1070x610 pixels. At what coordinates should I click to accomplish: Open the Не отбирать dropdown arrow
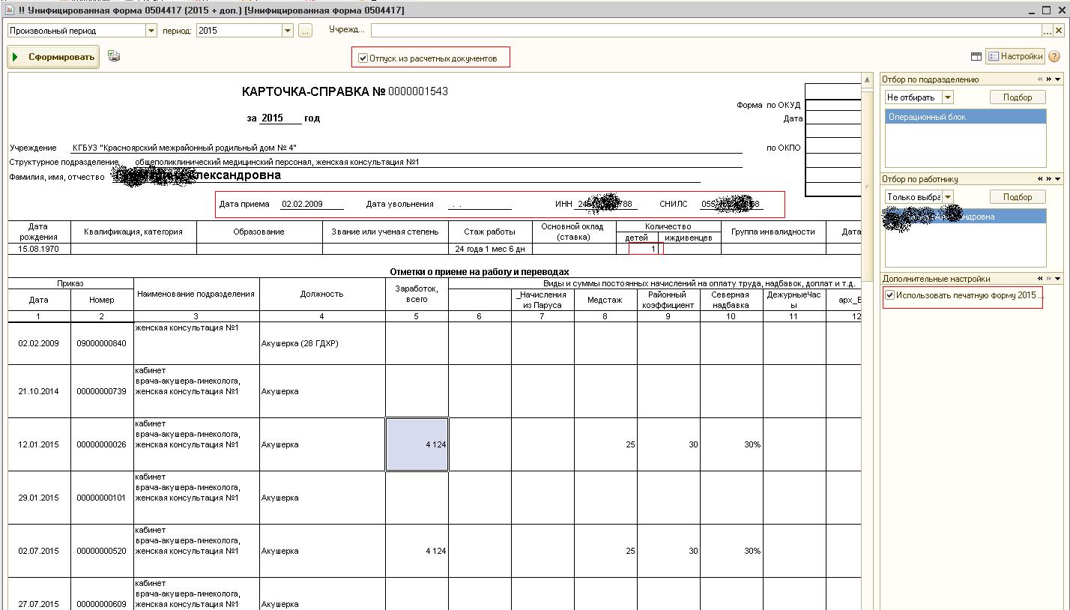point(948,97)
